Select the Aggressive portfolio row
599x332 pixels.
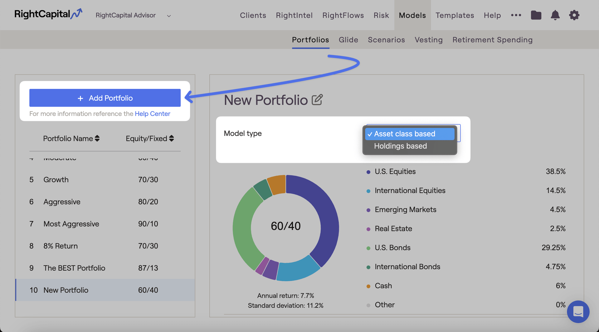105,202
